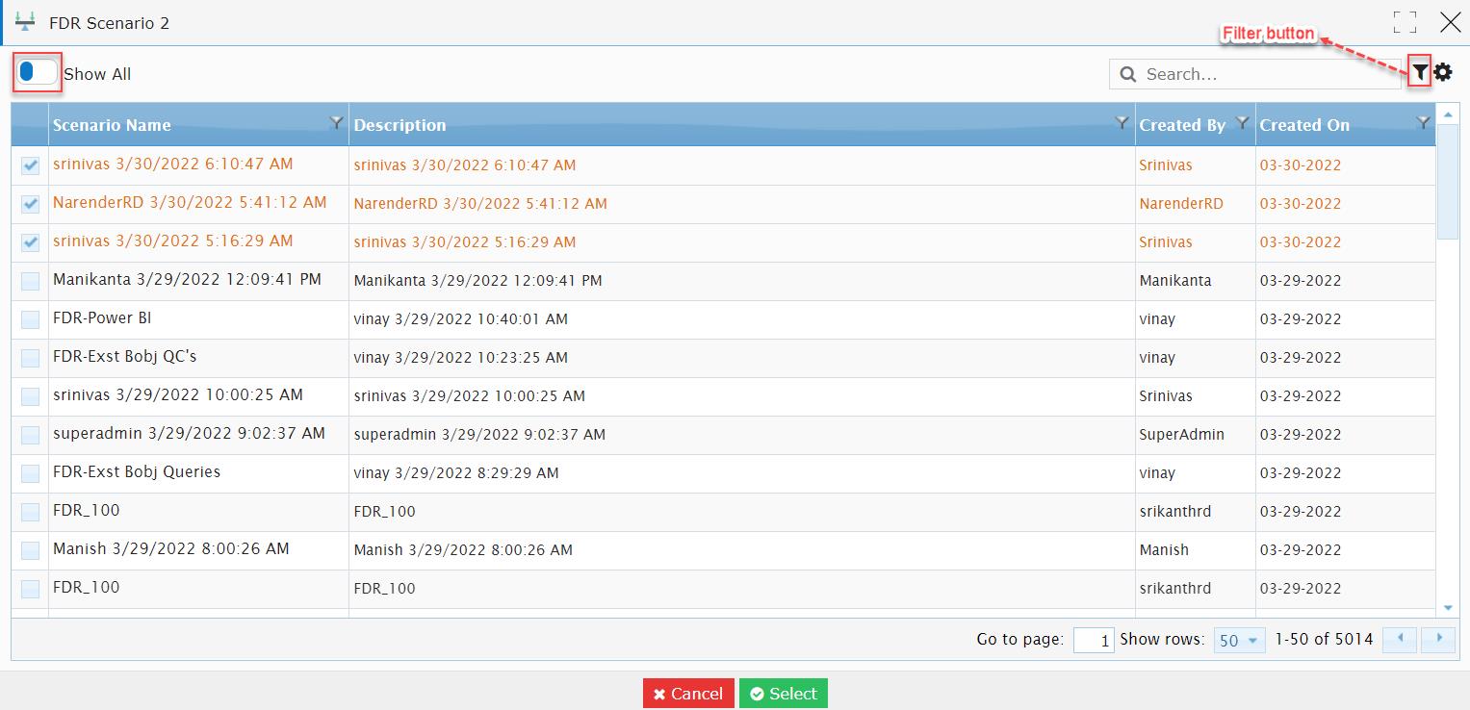This screenshot has width=1470, height=710.
Task: Click Created By cell NarenderRD
Action: click(x=1181, y=203)
